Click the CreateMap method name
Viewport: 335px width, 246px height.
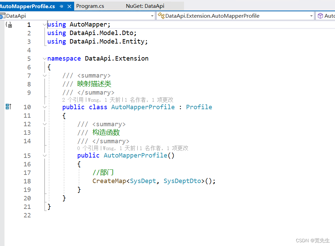(x=109, y=181)
